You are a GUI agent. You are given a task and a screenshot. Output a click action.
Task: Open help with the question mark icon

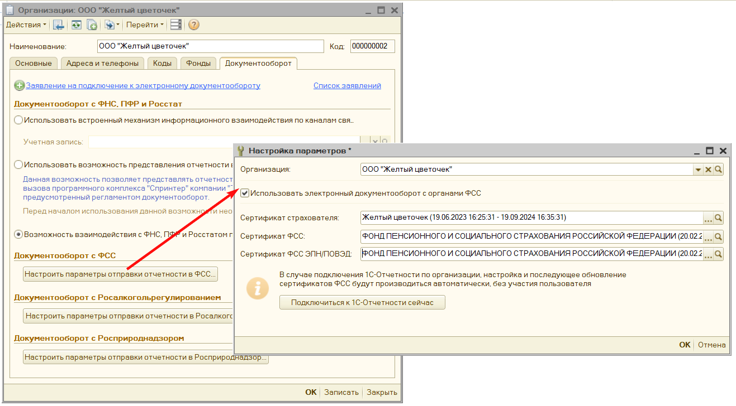pyautogui.click(x=194, y=25)
